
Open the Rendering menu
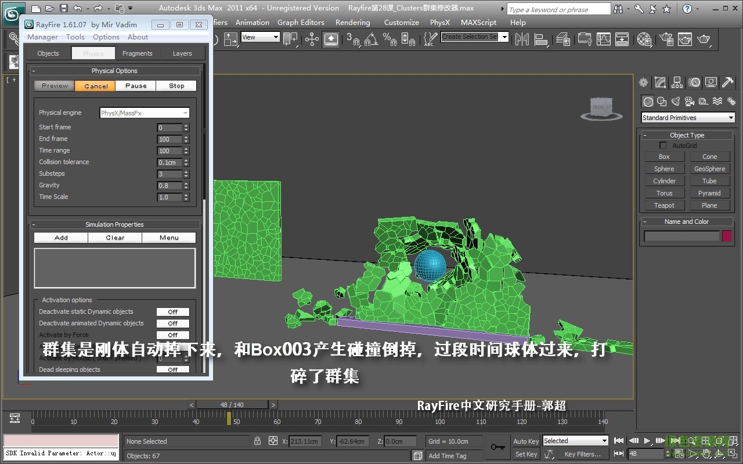pos(352,23)
